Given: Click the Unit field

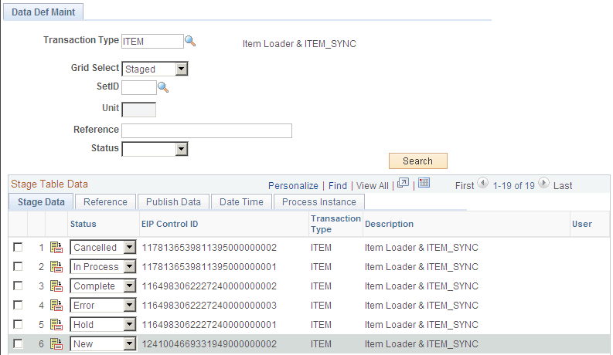Looking at the screenshot, I should (x=139, y=110).
